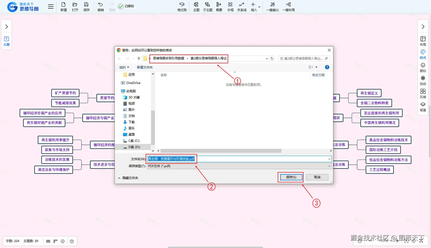Collapse the right side panel arrow
The height and width of the screenshot is (248, 431).
click(423, 27)
